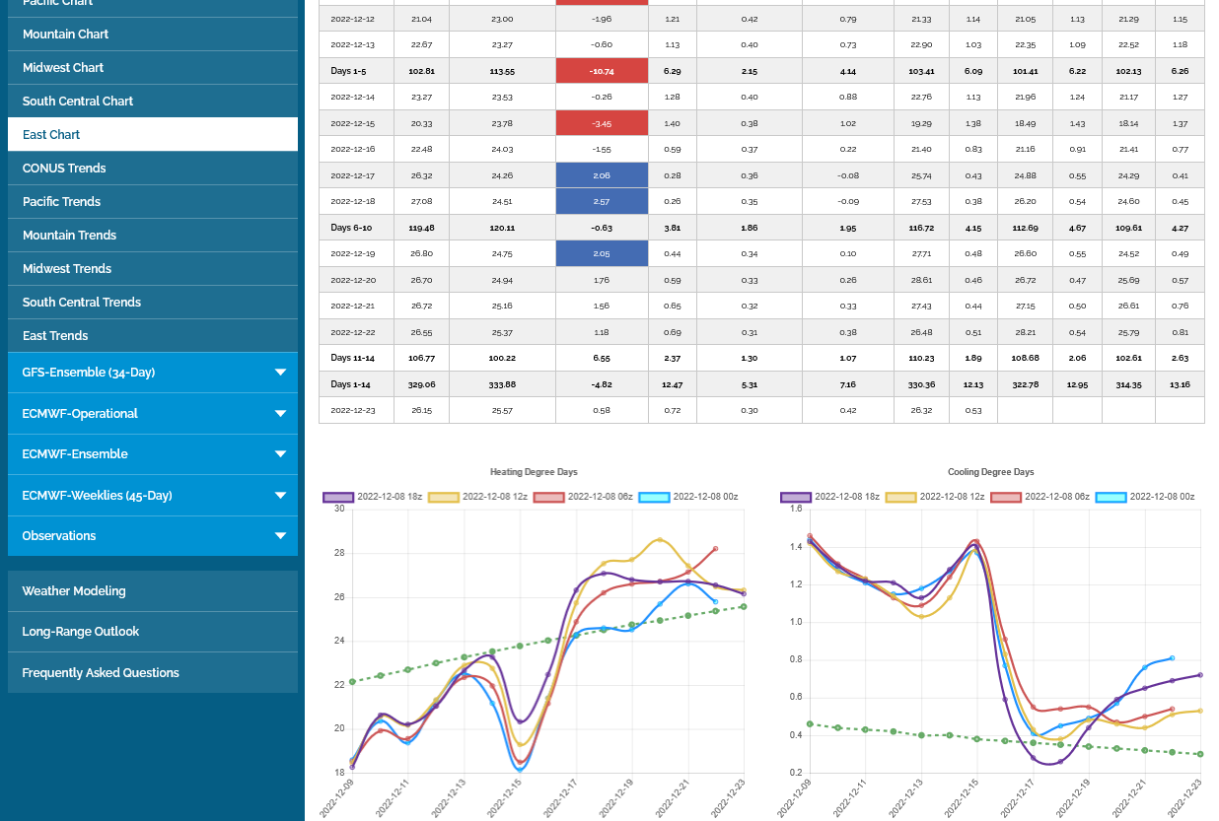Expand the GFS-Ensemble (34-Day) menu arrow
Image resolution: width=1219 pixels, height=821 pixels.
coord(280,373)
